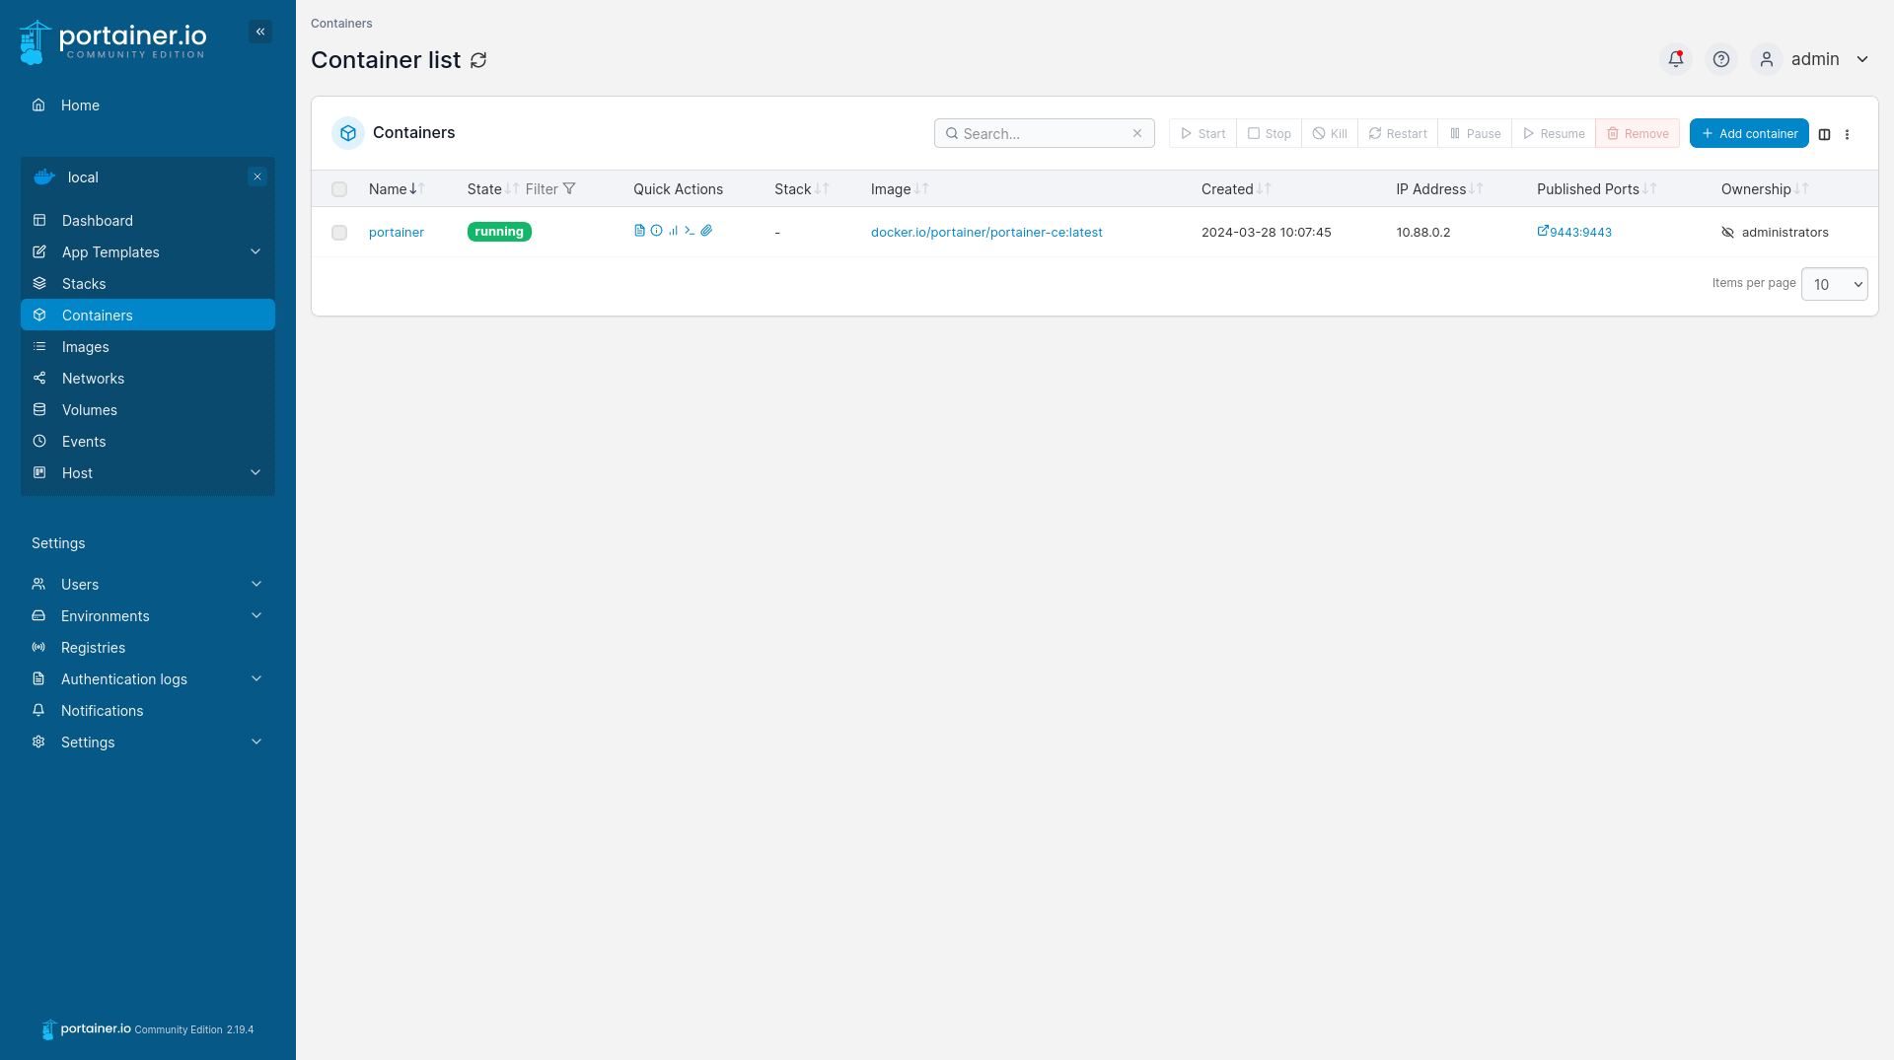Expand the App Templates submenu

(x=255, y=252)
